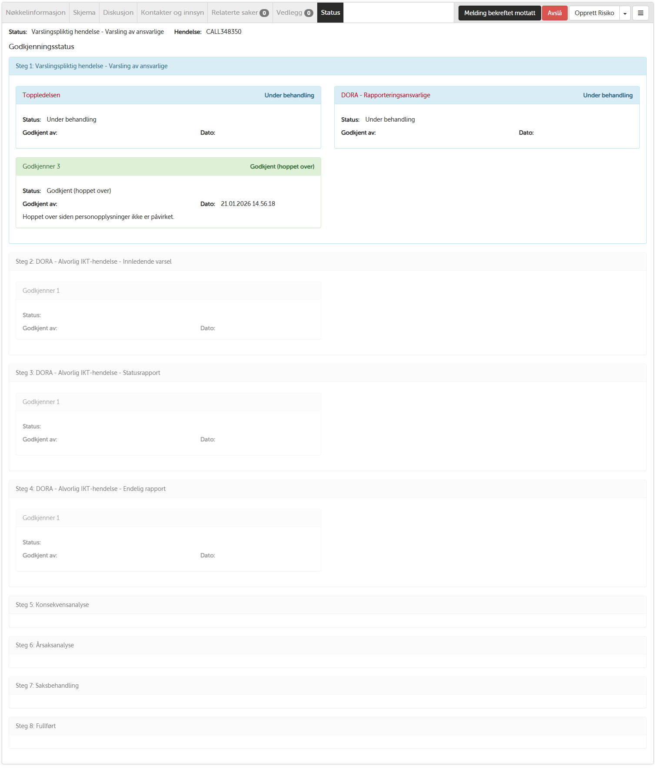The image size is (655, 769).
Task: Click the Vedlegg count badge
Action: [309, 13]
